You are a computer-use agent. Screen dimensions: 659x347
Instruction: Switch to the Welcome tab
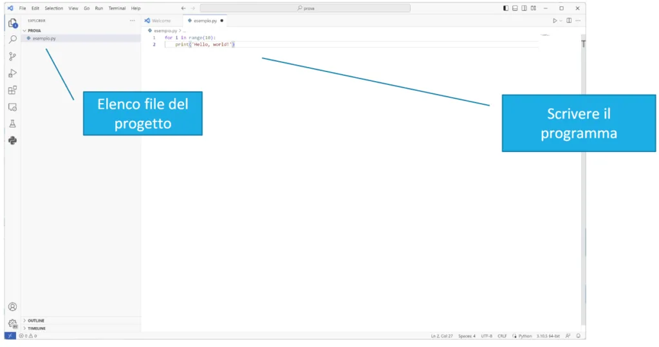pos(161,21)
